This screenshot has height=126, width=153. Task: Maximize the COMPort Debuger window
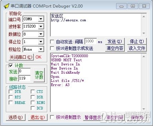pyautogui.click(x=133, y=6)
